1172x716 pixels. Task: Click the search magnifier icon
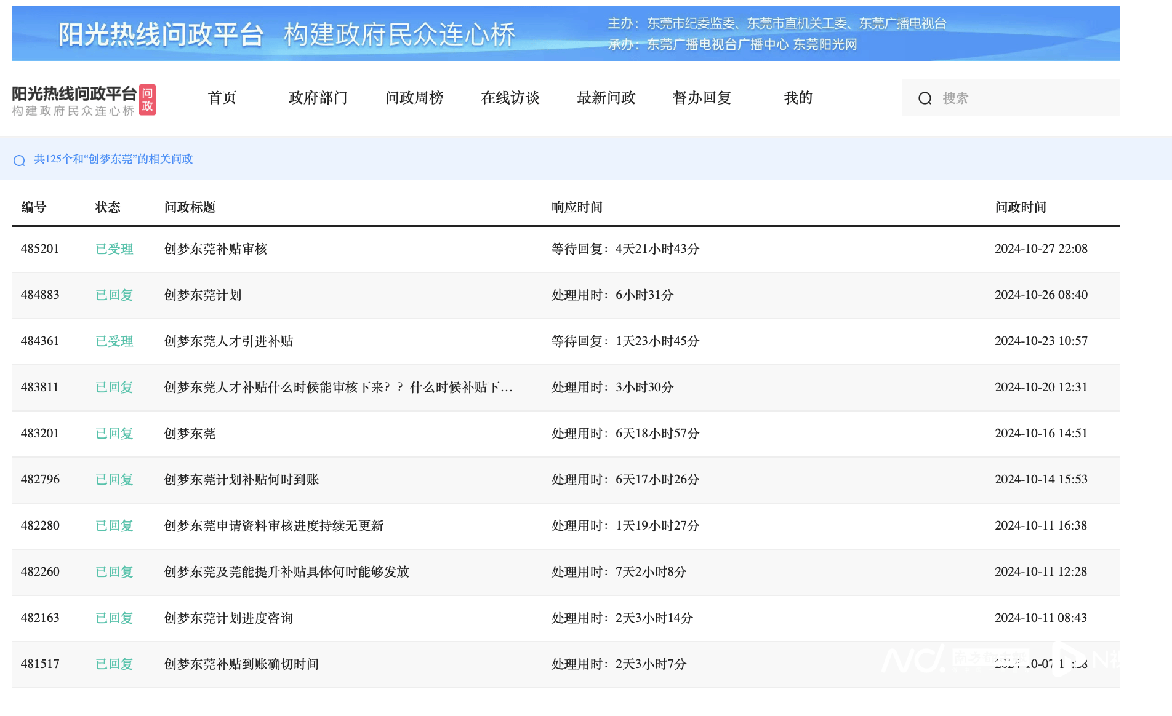click(926, 98)
